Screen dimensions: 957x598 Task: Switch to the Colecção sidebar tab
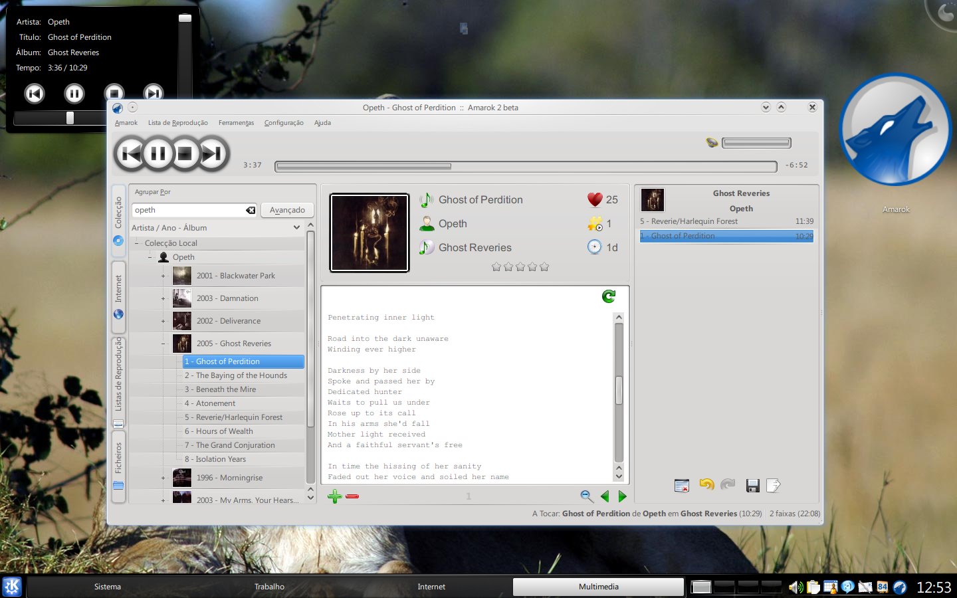click(118, 221)
